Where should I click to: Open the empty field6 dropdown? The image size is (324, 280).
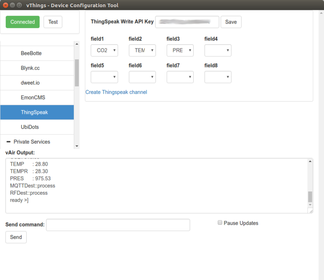142,77
